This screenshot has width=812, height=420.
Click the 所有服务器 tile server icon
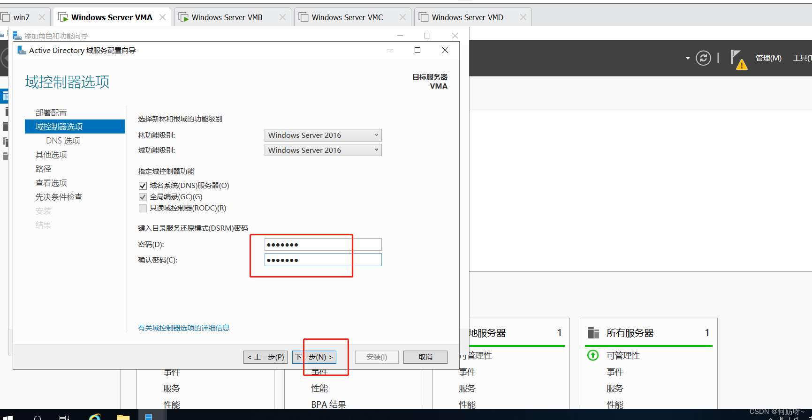pyautogui.click(x=593, y=333)
